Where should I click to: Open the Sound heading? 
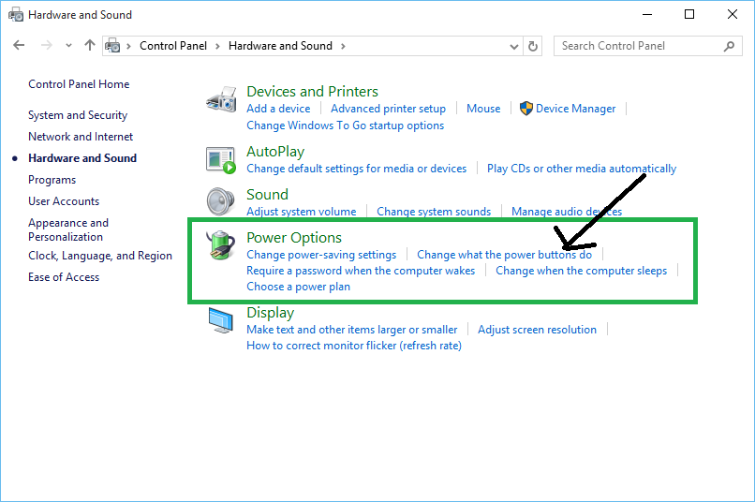pyautogui.click(x=267, y=195)
